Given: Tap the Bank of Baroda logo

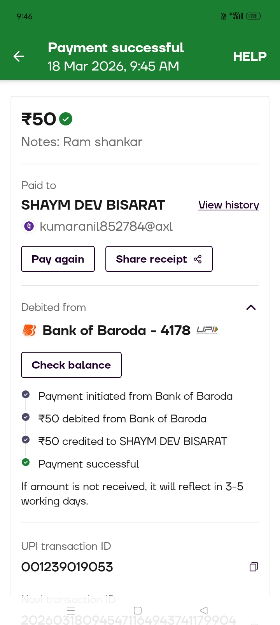Looking at the screenshot, I should coord(29,331).
